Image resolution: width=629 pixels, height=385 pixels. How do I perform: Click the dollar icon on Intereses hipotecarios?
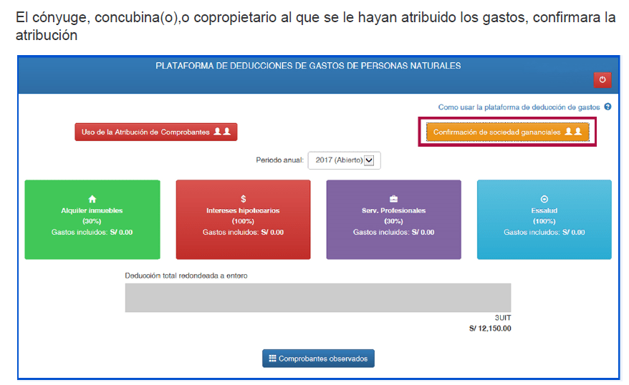[243, 199]
